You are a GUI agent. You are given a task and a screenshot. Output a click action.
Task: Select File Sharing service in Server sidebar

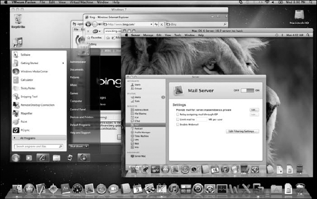(x=139, y=113)
